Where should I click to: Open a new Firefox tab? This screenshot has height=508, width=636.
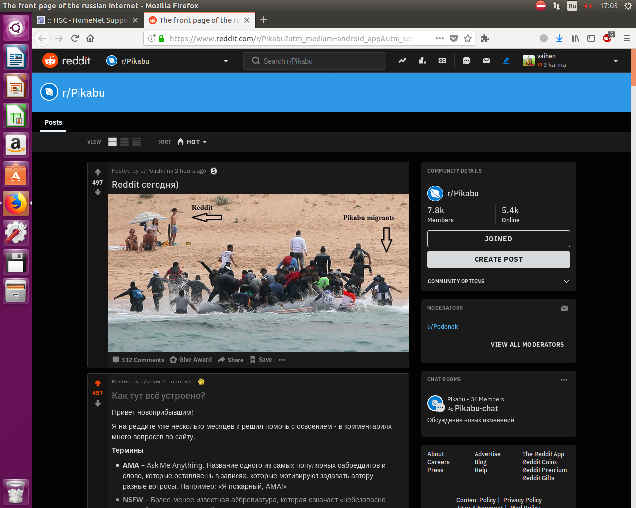tap(264, 20)
